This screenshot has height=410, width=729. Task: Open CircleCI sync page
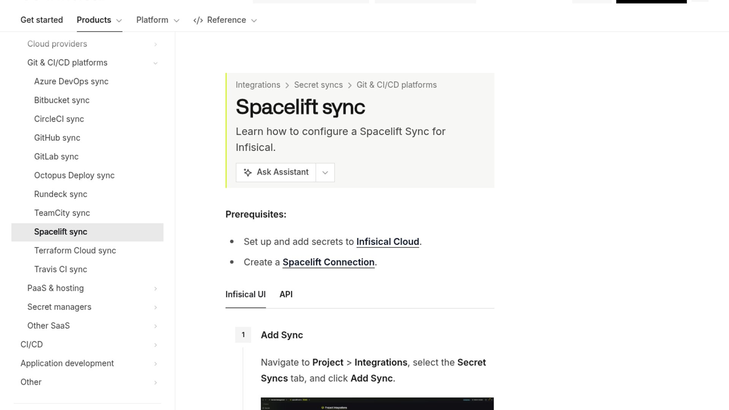(x=59, y=119)
